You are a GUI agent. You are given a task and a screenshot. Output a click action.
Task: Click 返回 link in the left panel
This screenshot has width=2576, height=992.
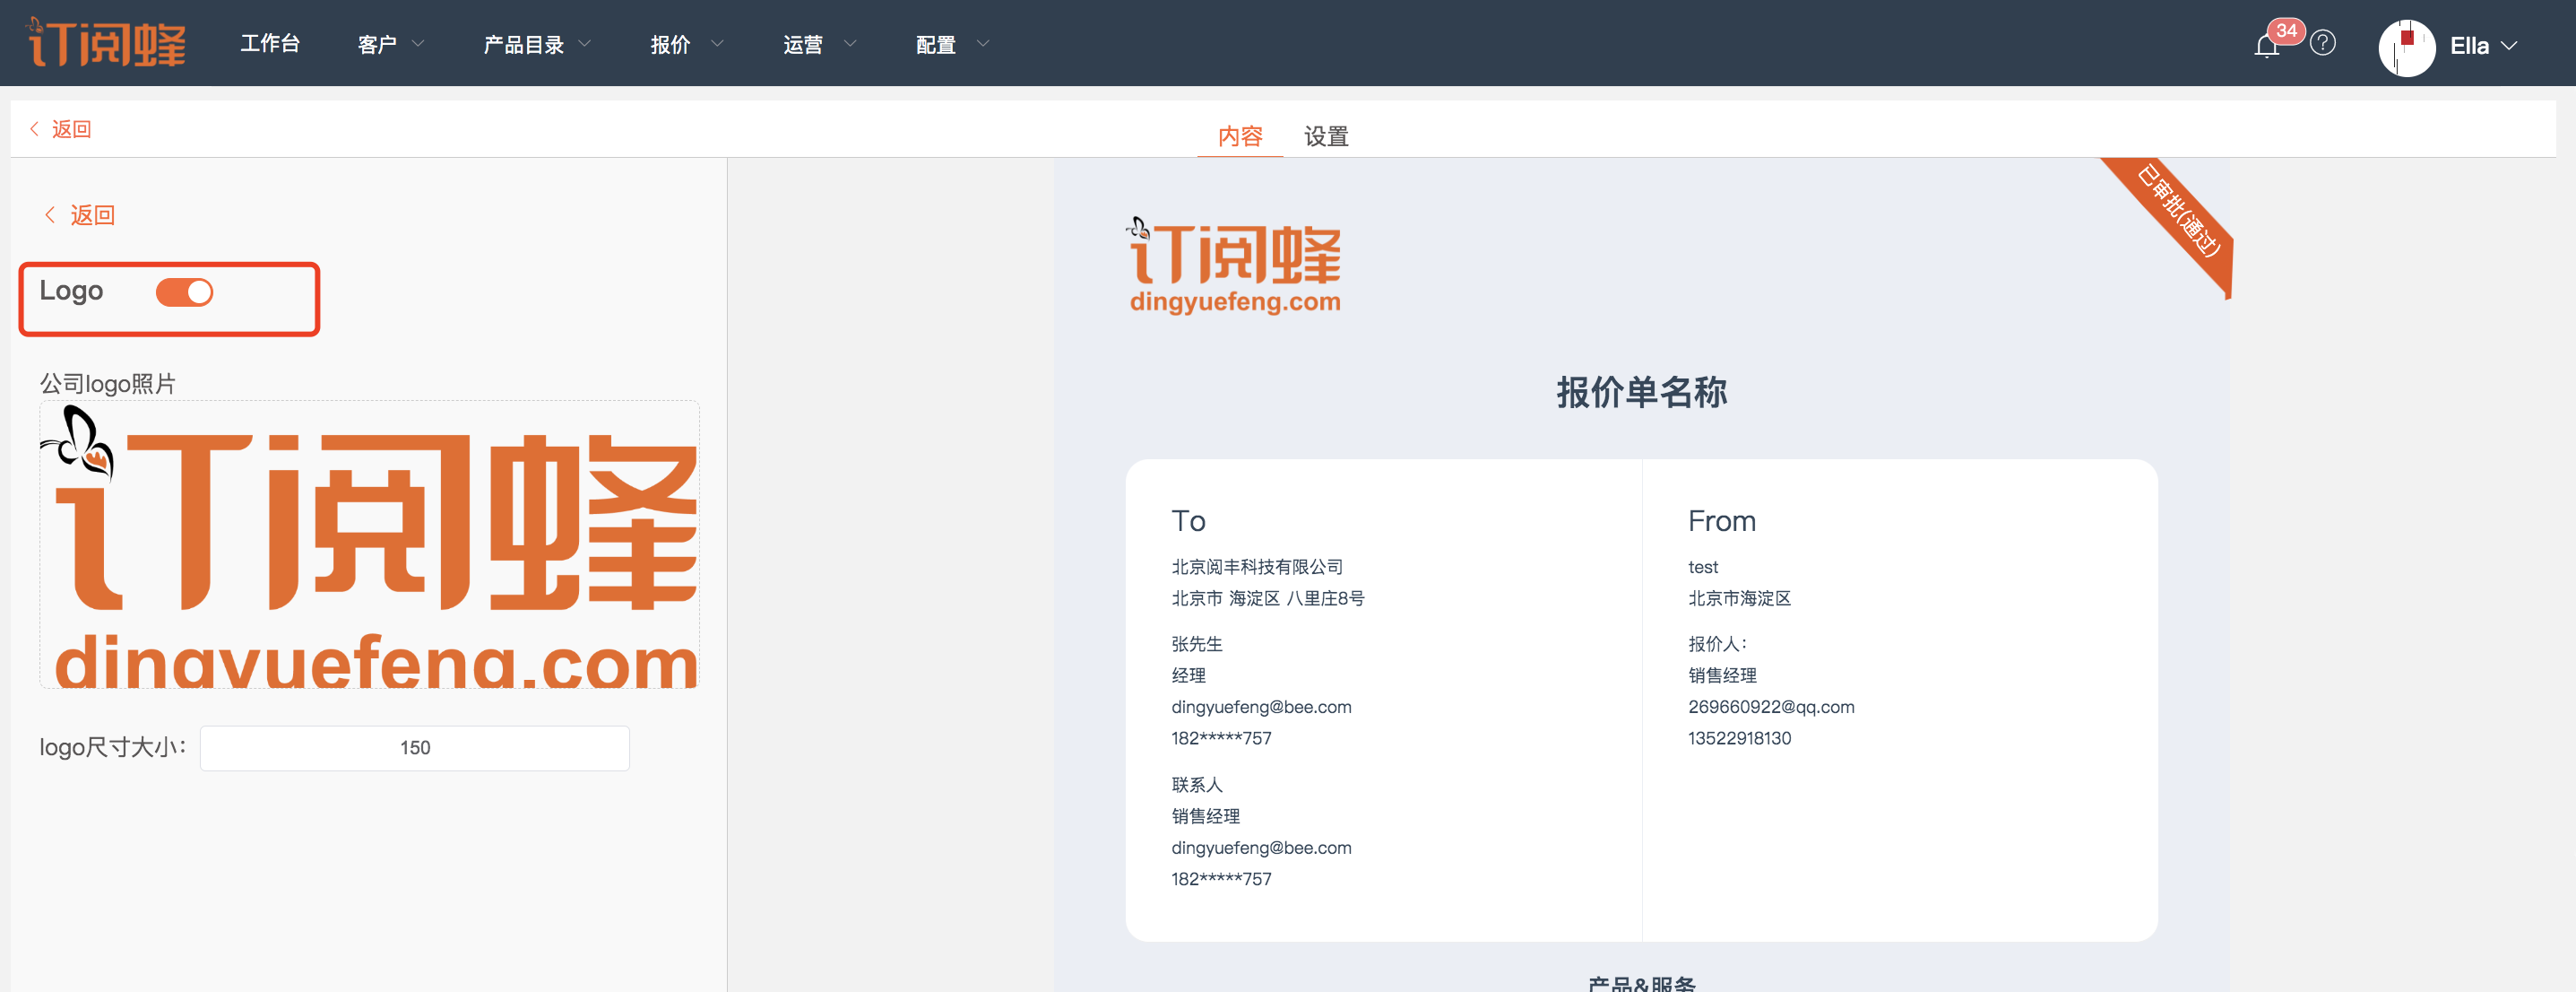91,215
